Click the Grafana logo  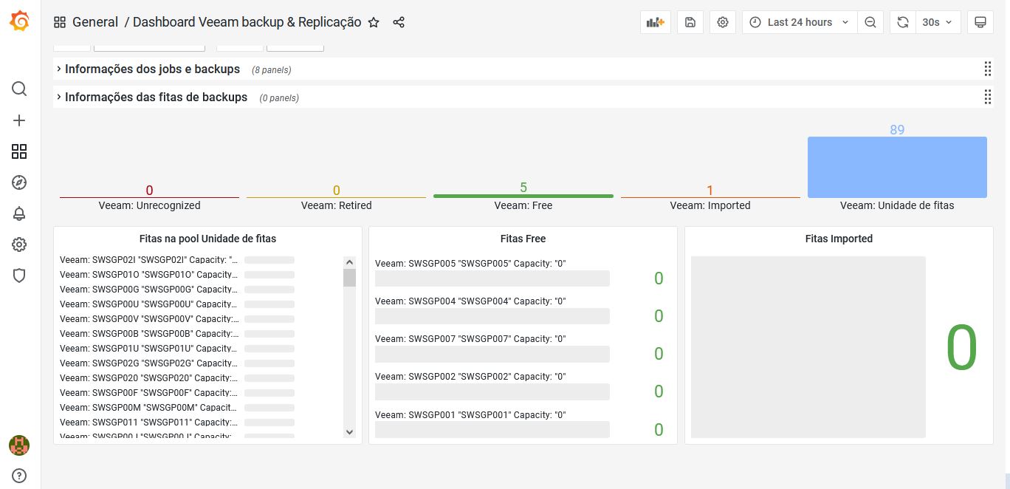tap(20, 21)
